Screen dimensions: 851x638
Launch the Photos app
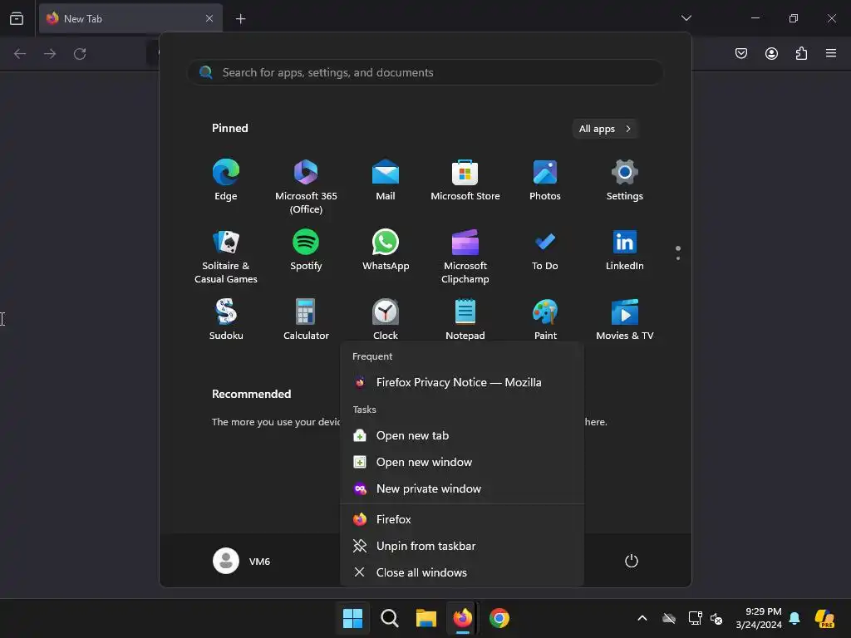coord(545,180)
